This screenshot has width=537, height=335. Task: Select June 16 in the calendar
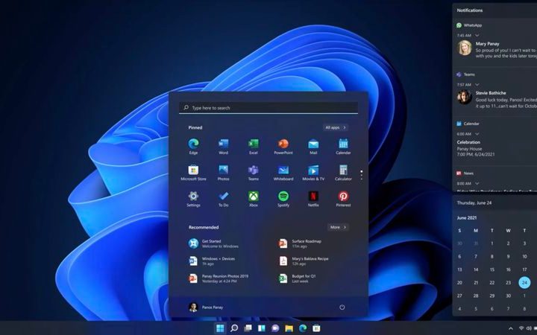(508, 269)
